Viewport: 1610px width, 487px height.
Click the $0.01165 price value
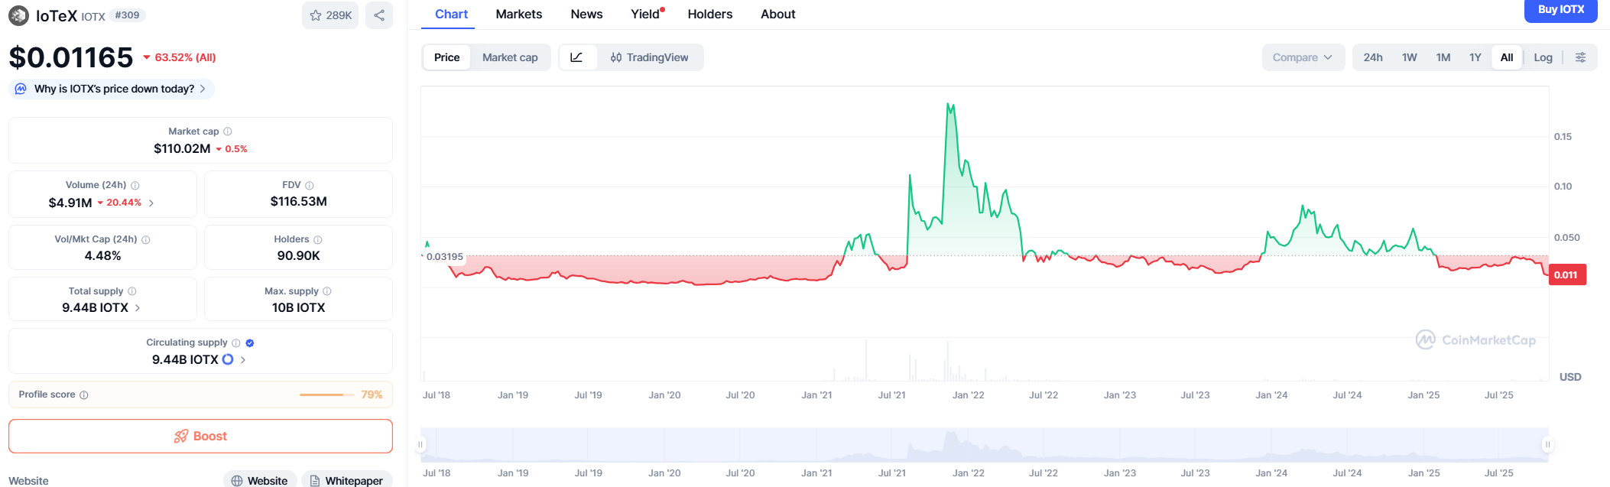click(x=71, y=57)
